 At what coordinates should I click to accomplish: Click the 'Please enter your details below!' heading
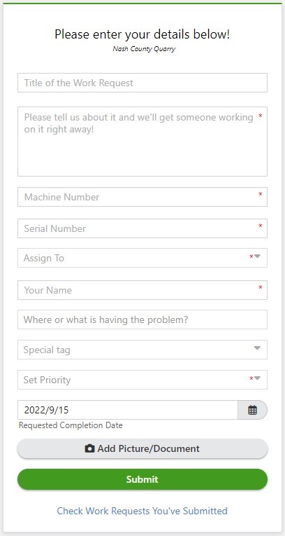pos(142,34)
